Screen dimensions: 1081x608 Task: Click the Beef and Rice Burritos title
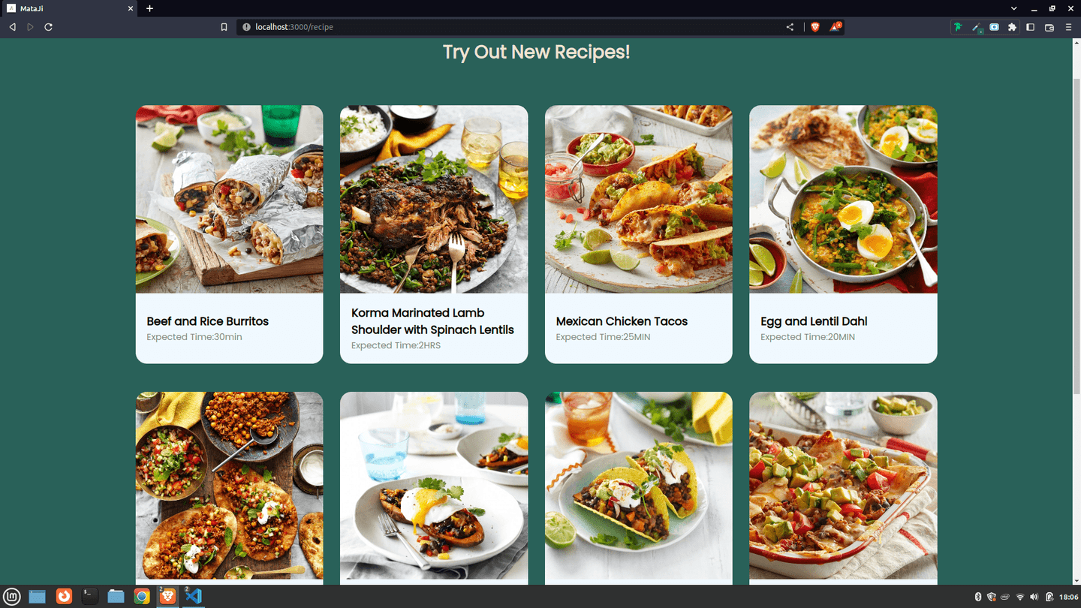click(x=207, y=321)
